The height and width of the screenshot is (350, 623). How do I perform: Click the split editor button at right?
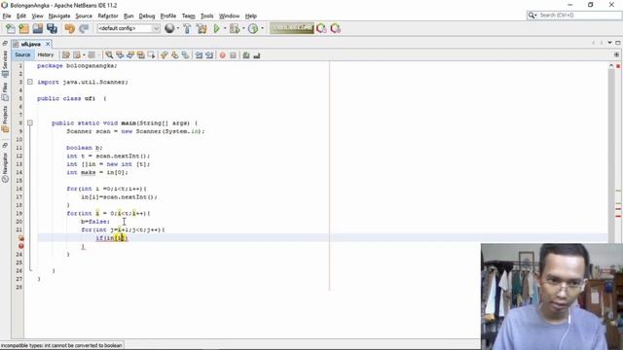pos(616,54)
